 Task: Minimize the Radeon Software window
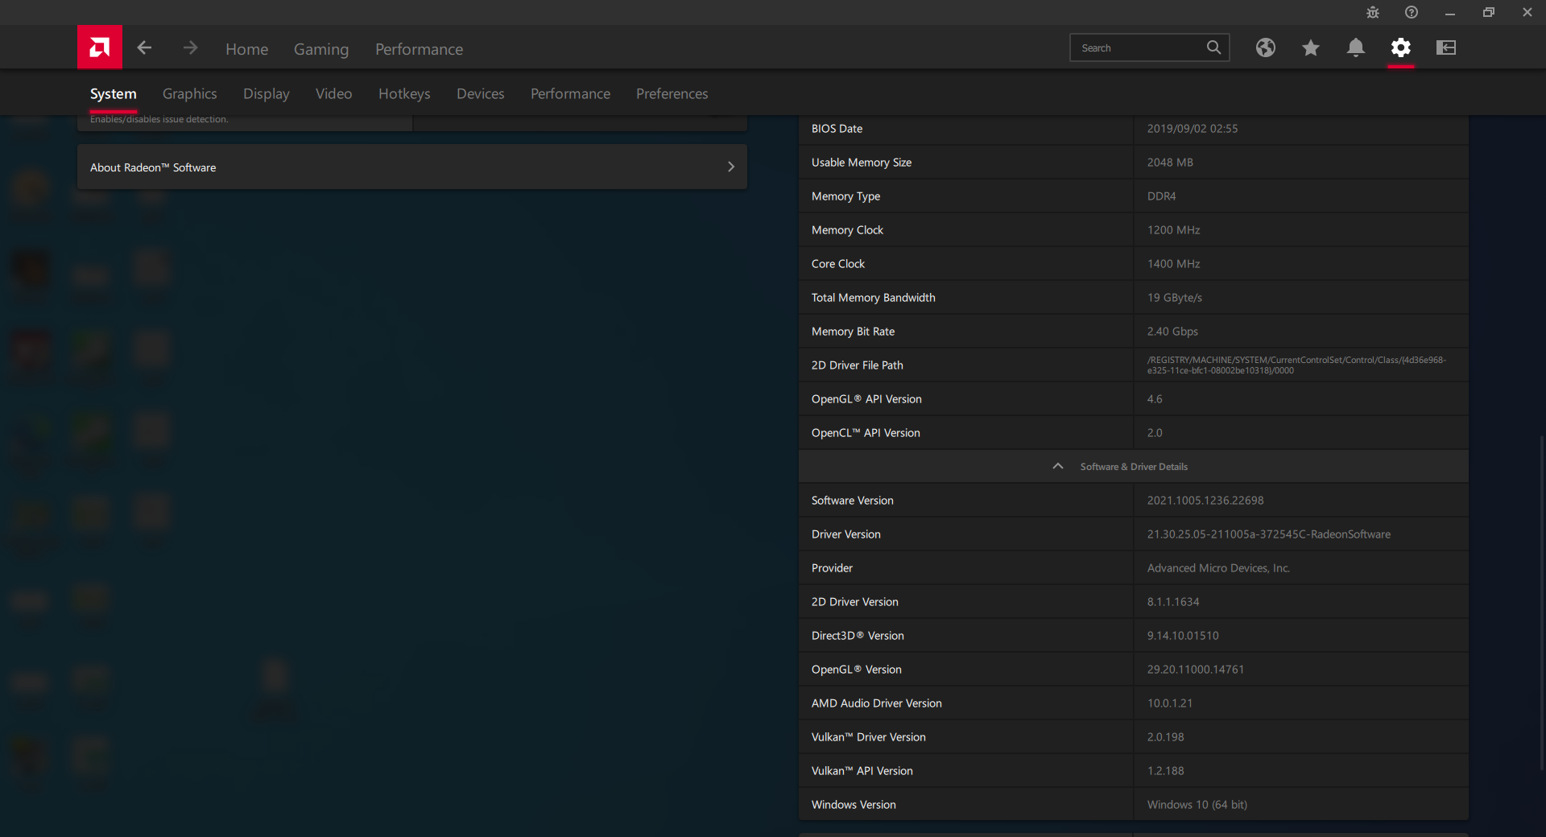click(1450, 12)
